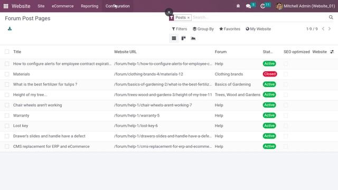This screenshot has width=338, height=190.
Task: Sort by Website URL column header
Action: click(125, 52)
